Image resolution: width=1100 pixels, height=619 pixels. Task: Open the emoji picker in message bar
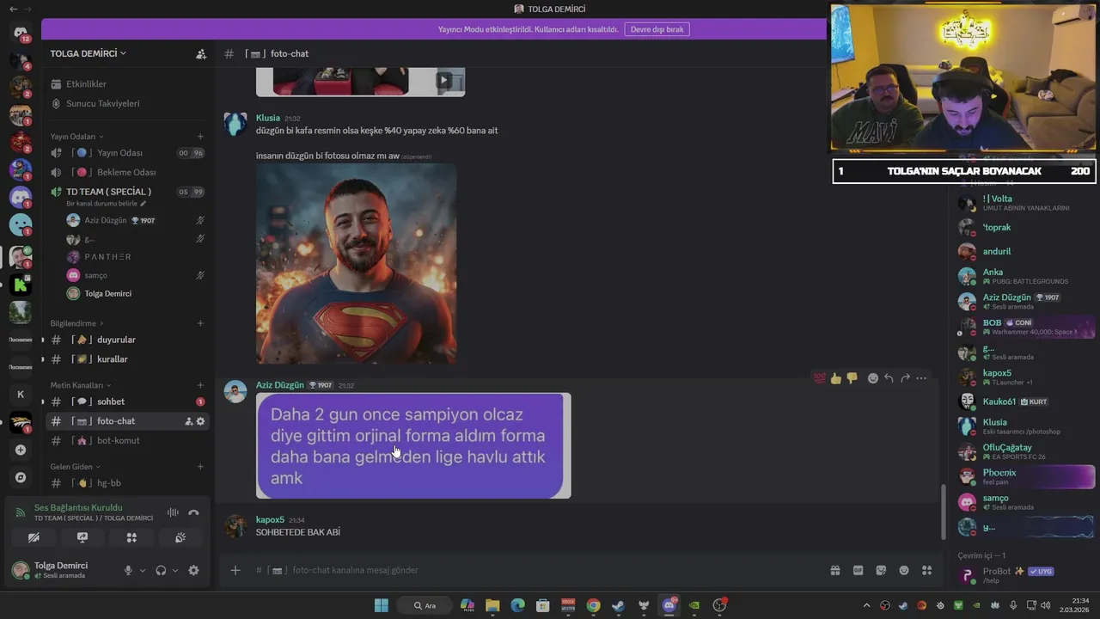tap(904, 570)
